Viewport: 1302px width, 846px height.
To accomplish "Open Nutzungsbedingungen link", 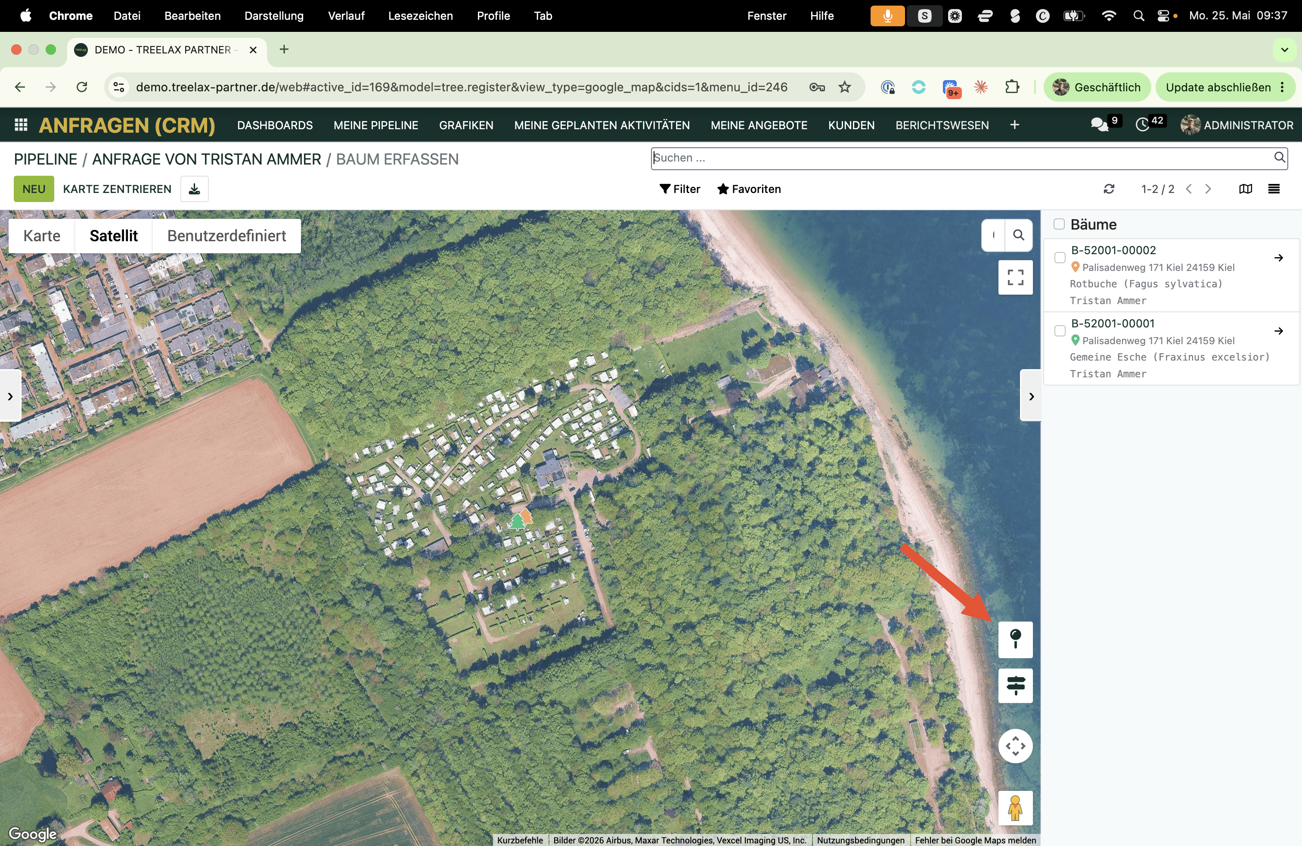I will [861, 840].
